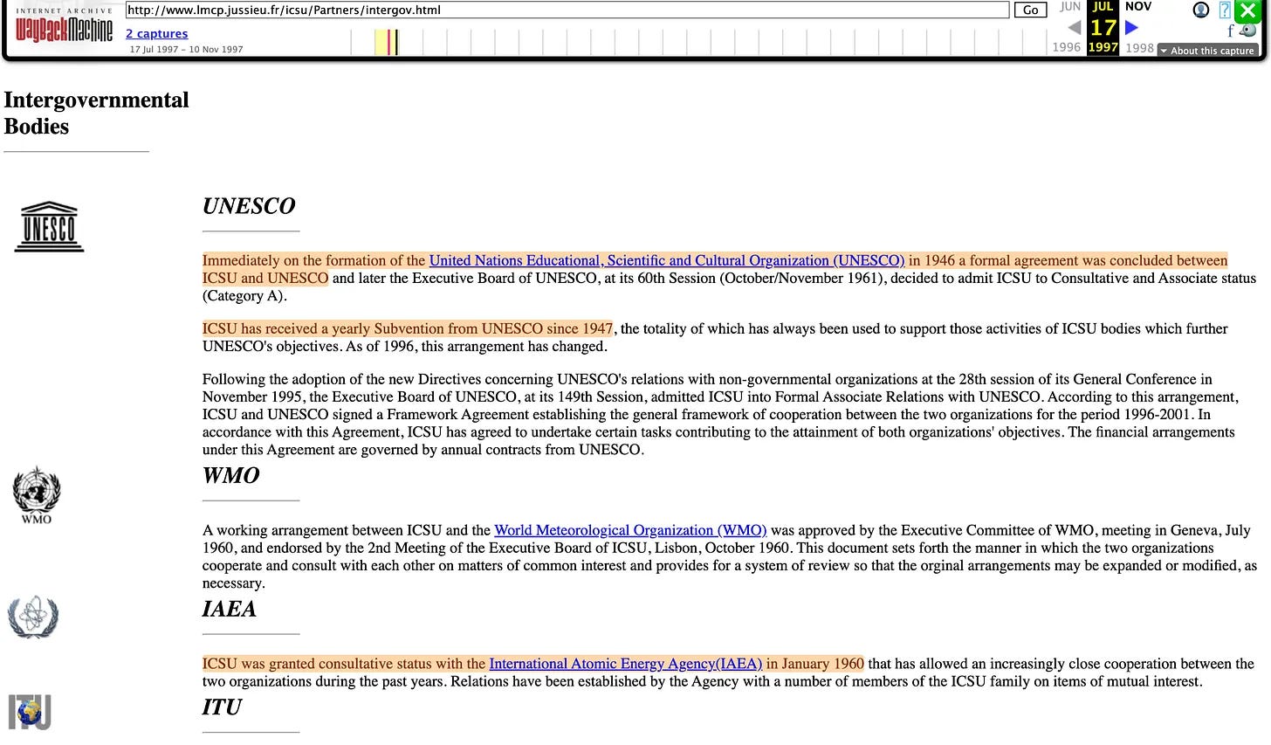Click the Intergovernmental Bodies page title
The height and width of the screenshot is (745, 1271).
pos(96,113)
